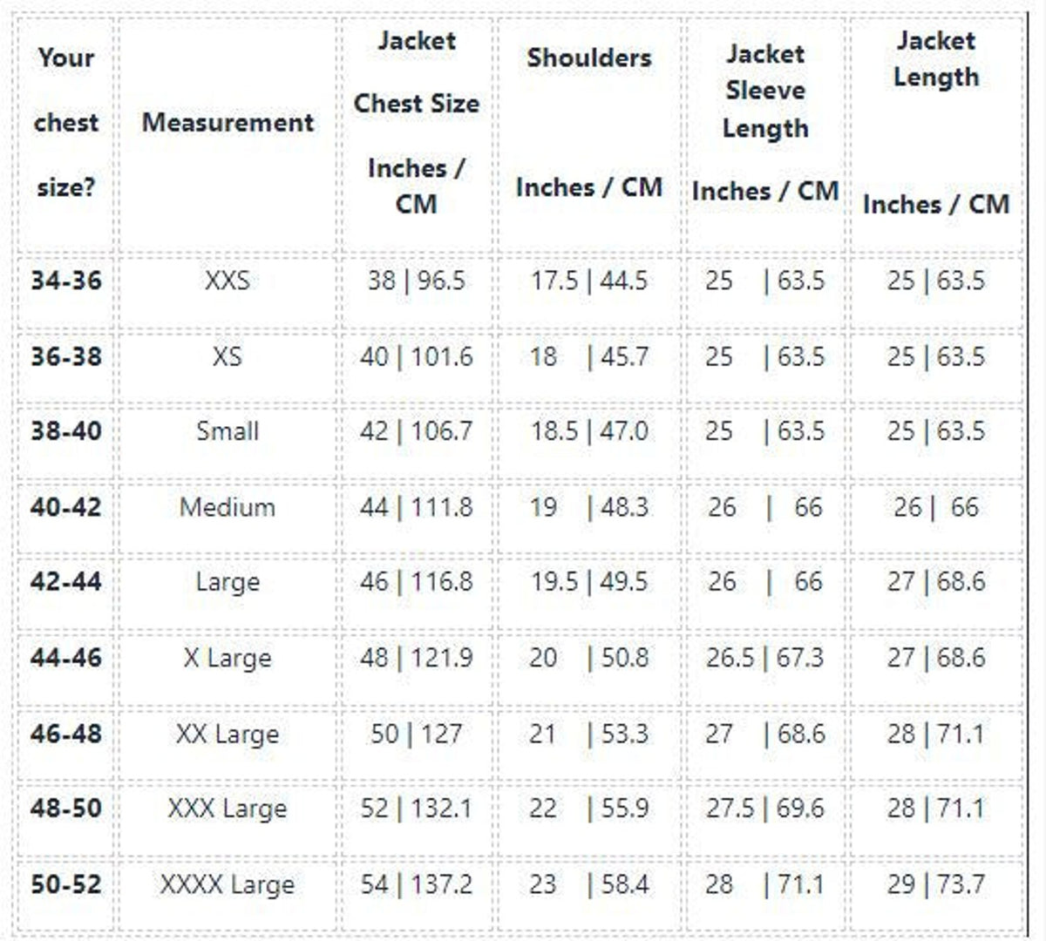Image resolution: width=1046 pixels, height=941 pixels.
Task: Click the 'Jacket Sleeve Length' column header
Action: [765, 91]
